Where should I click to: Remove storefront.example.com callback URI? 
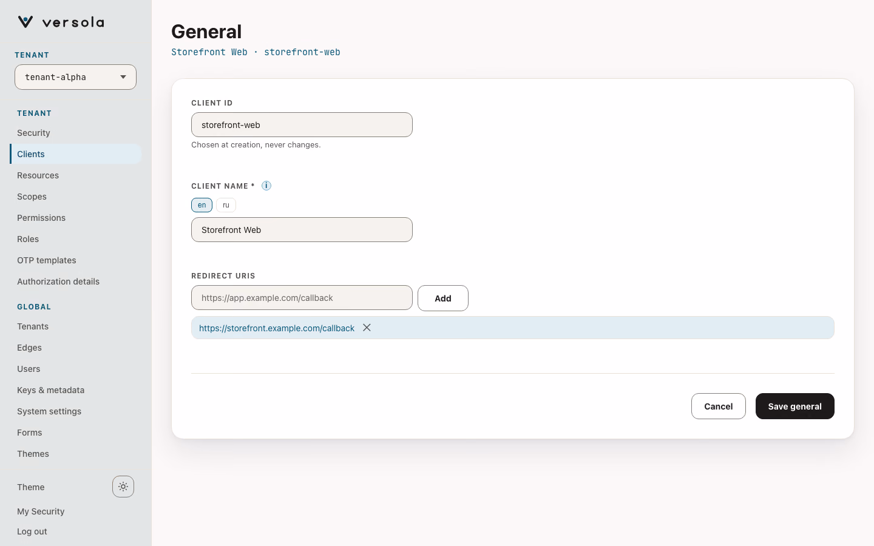coord(367,328)
